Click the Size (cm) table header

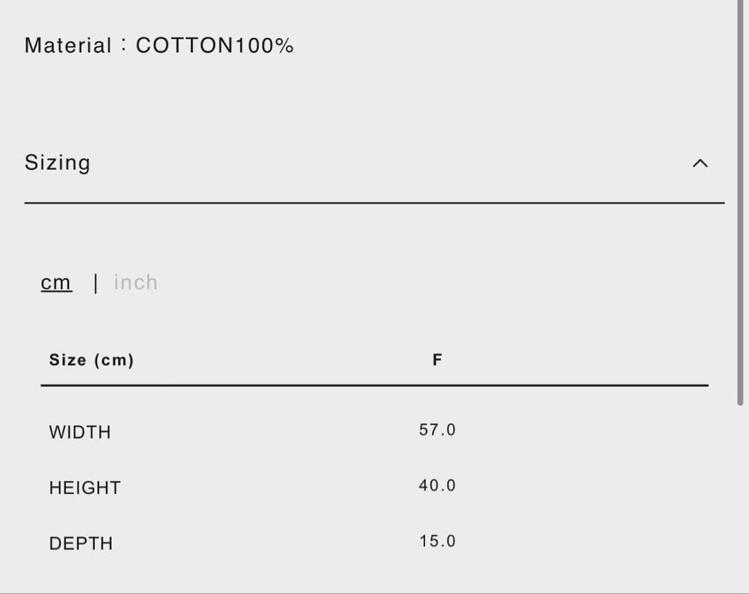coord(92,360)
